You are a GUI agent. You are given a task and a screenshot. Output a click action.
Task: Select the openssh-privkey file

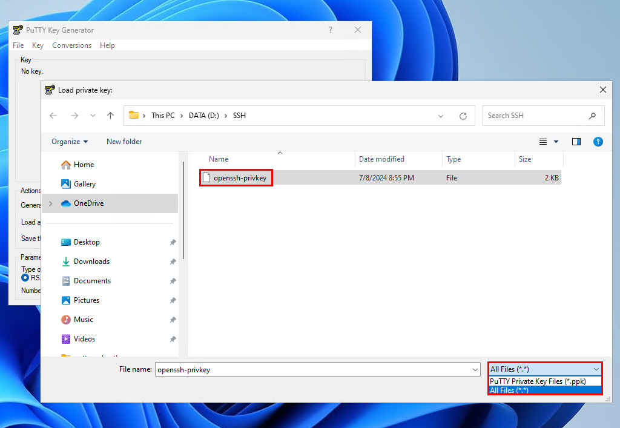click(380, 178)
